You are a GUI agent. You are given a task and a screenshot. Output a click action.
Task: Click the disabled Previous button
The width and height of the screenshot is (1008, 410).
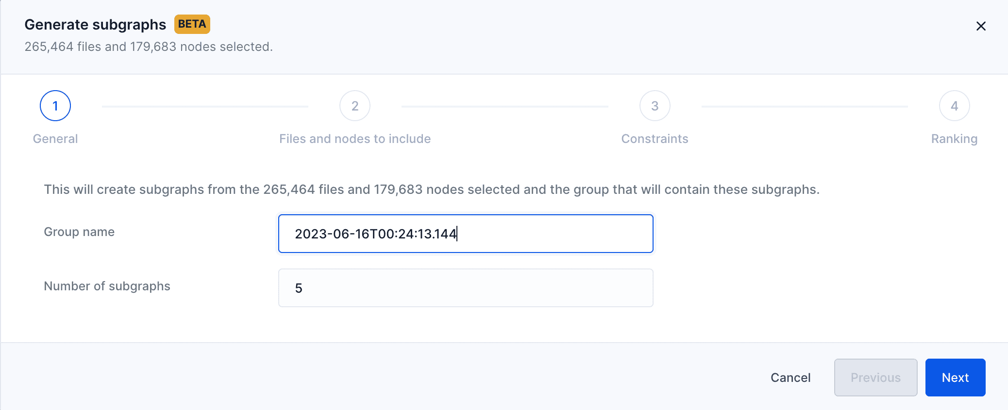click(x=876, y=378)
